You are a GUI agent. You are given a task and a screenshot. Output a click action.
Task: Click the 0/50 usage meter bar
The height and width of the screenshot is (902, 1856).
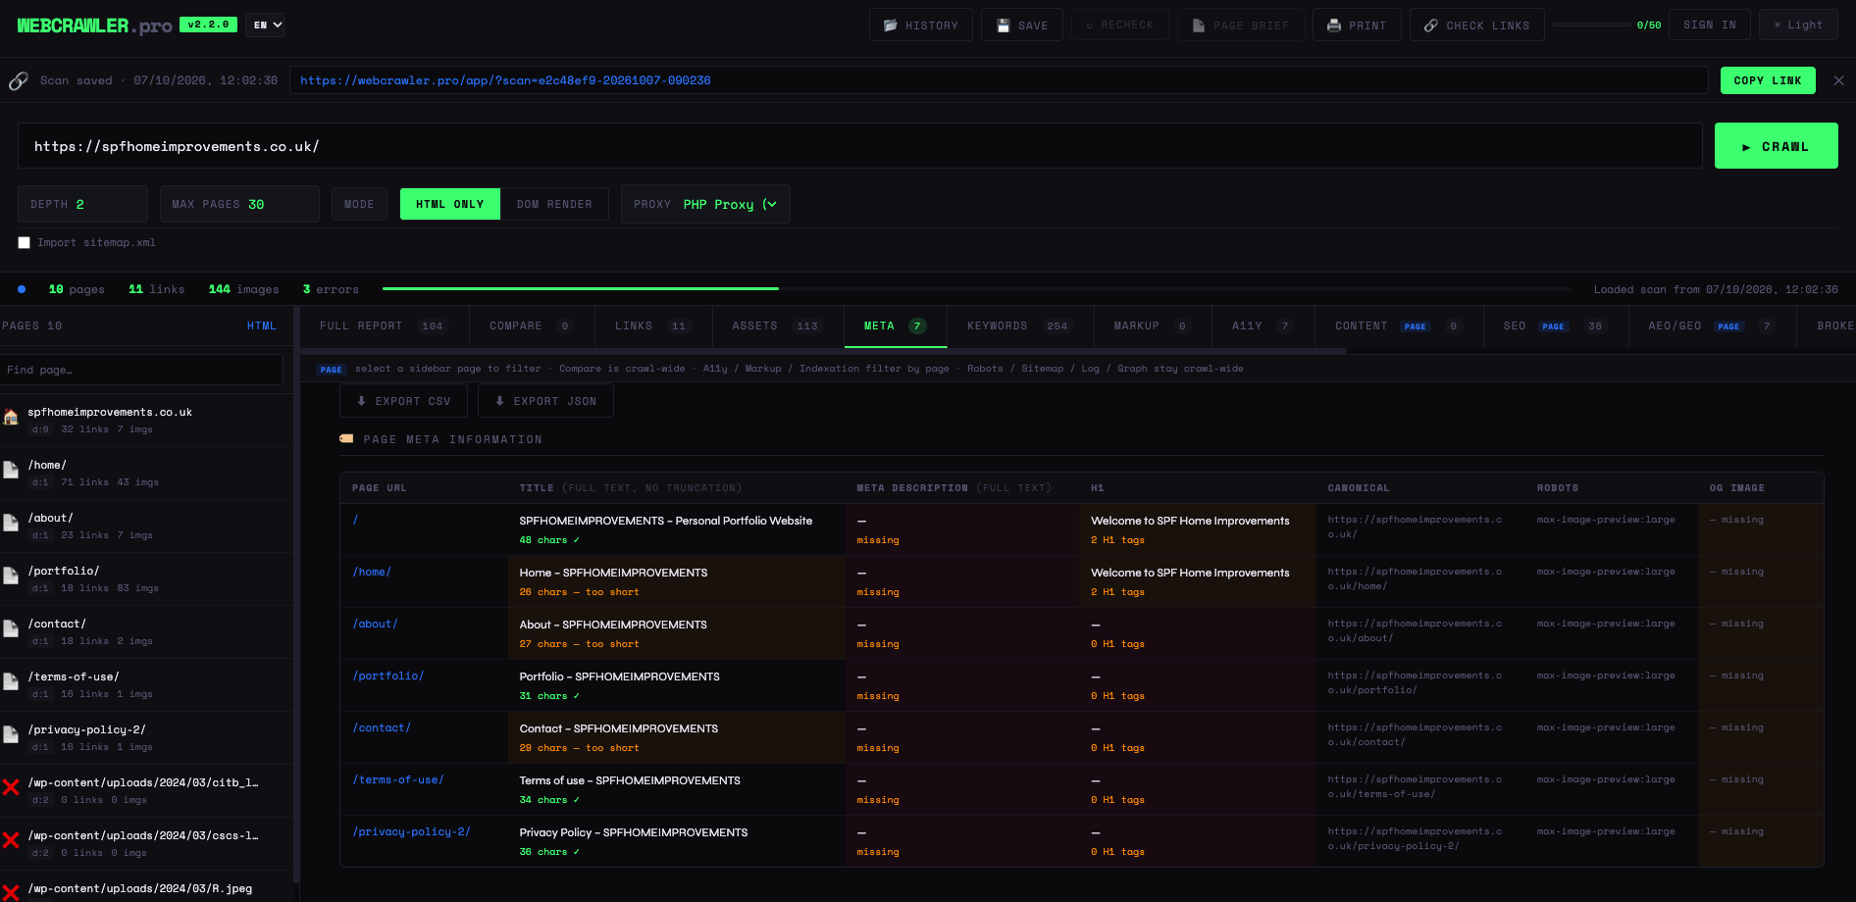[1591, 25]
